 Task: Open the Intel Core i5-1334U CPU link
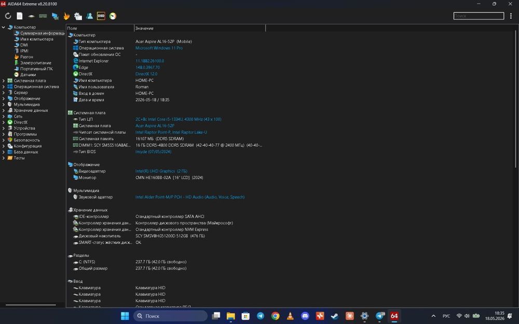tap(179, 119)
